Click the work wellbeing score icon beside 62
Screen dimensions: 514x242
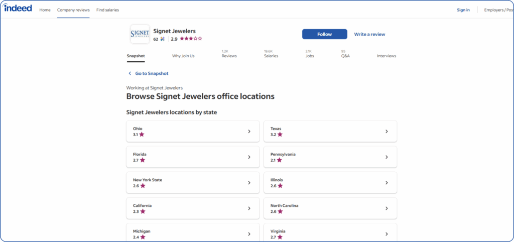163,39
